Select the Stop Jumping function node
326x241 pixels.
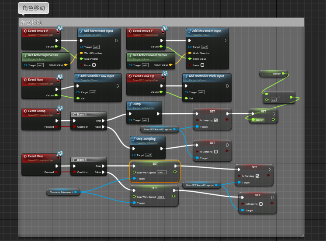click(x=148, y=147)
